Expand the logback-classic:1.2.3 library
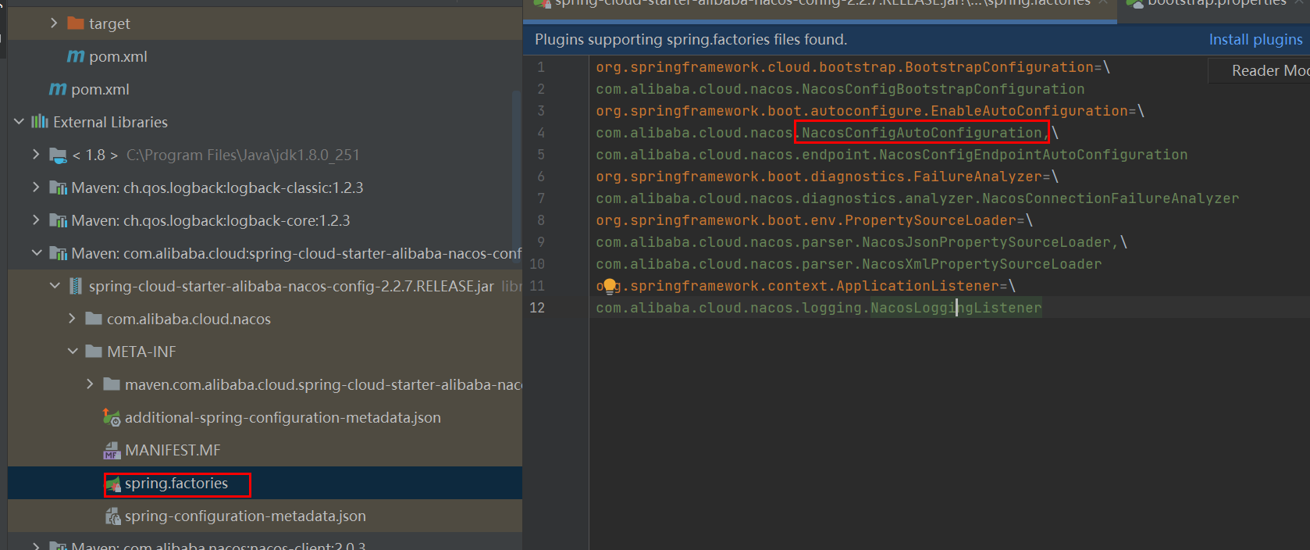1310x550 pixels. click(36, 187)
